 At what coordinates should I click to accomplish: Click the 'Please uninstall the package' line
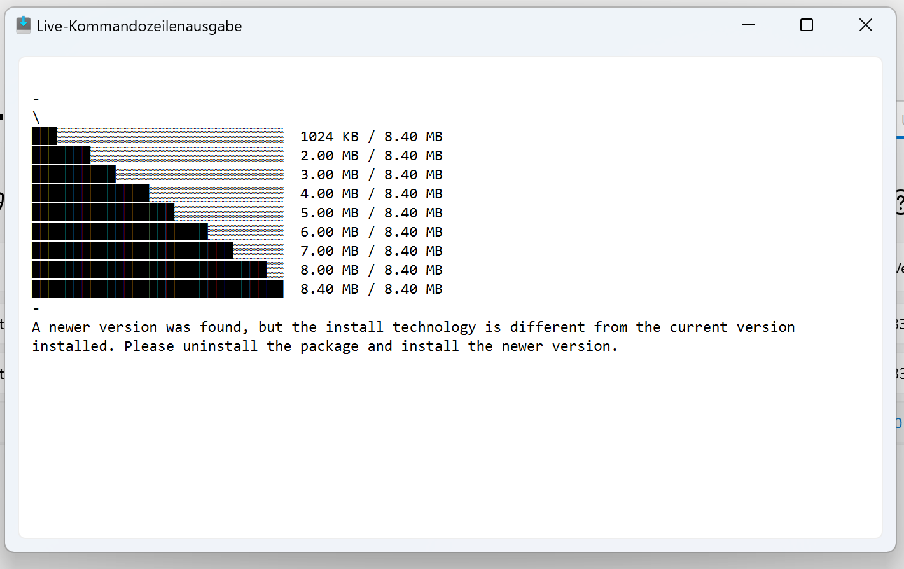coord(325,346)
